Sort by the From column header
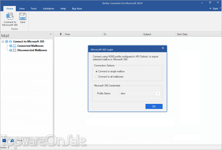This screenshot has width=222, height=150. [83, 34]
